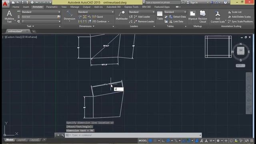The width and height of the screenshot is (256, 144).
Task: Switch to the Insert ribbon tab
Action: coord(26,7)
